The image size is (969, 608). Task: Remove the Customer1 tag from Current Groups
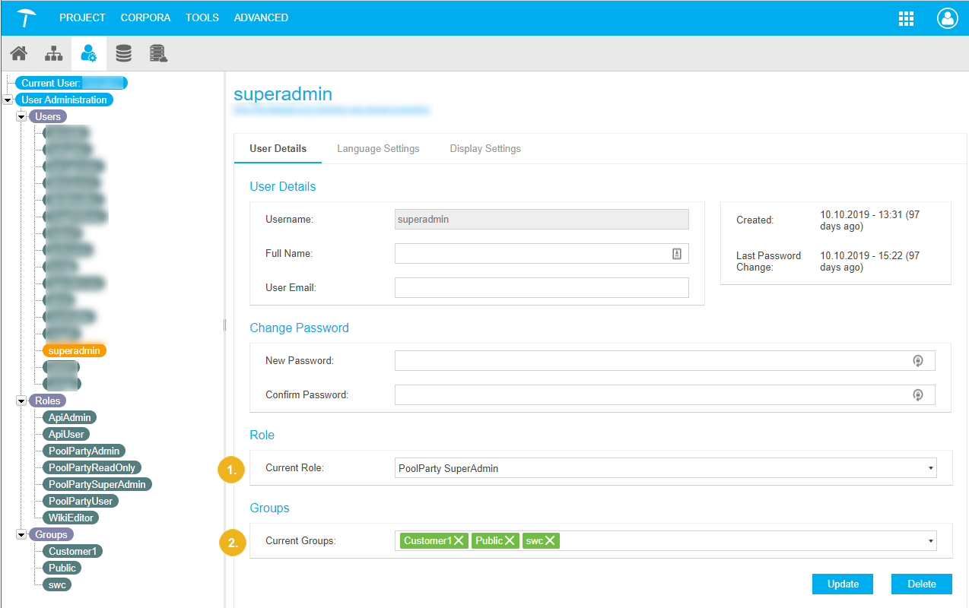pyautogui.click(x=459, y=541)
